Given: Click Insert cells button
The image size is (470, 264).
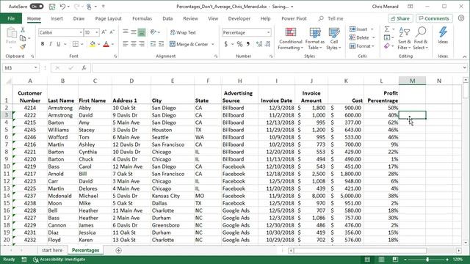Looking at the screenshot, I should coord(361,29).
